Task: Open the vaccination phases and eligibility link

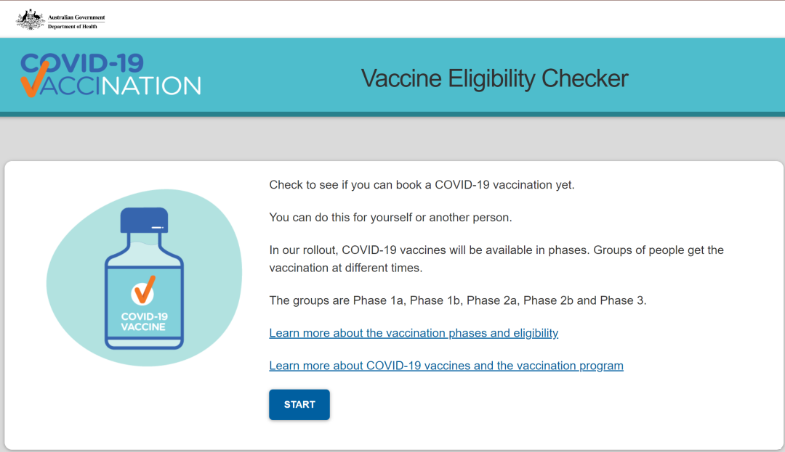Action: 414,333
